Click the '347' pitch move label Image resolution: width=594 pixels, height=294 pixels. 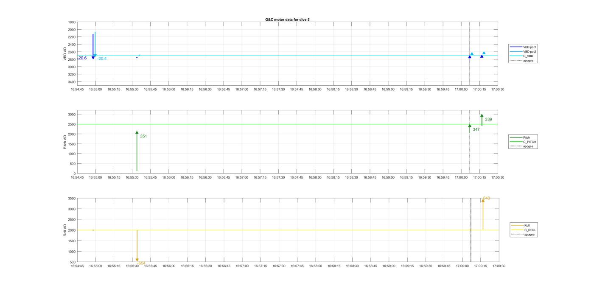(476, 129)
